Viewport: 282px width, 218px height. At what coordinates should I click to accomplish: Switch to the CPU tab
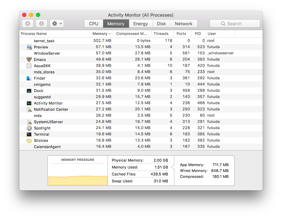94,24
